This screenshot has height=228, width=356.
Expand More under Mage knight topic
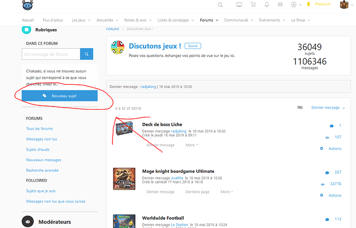[x=227, y=192]
